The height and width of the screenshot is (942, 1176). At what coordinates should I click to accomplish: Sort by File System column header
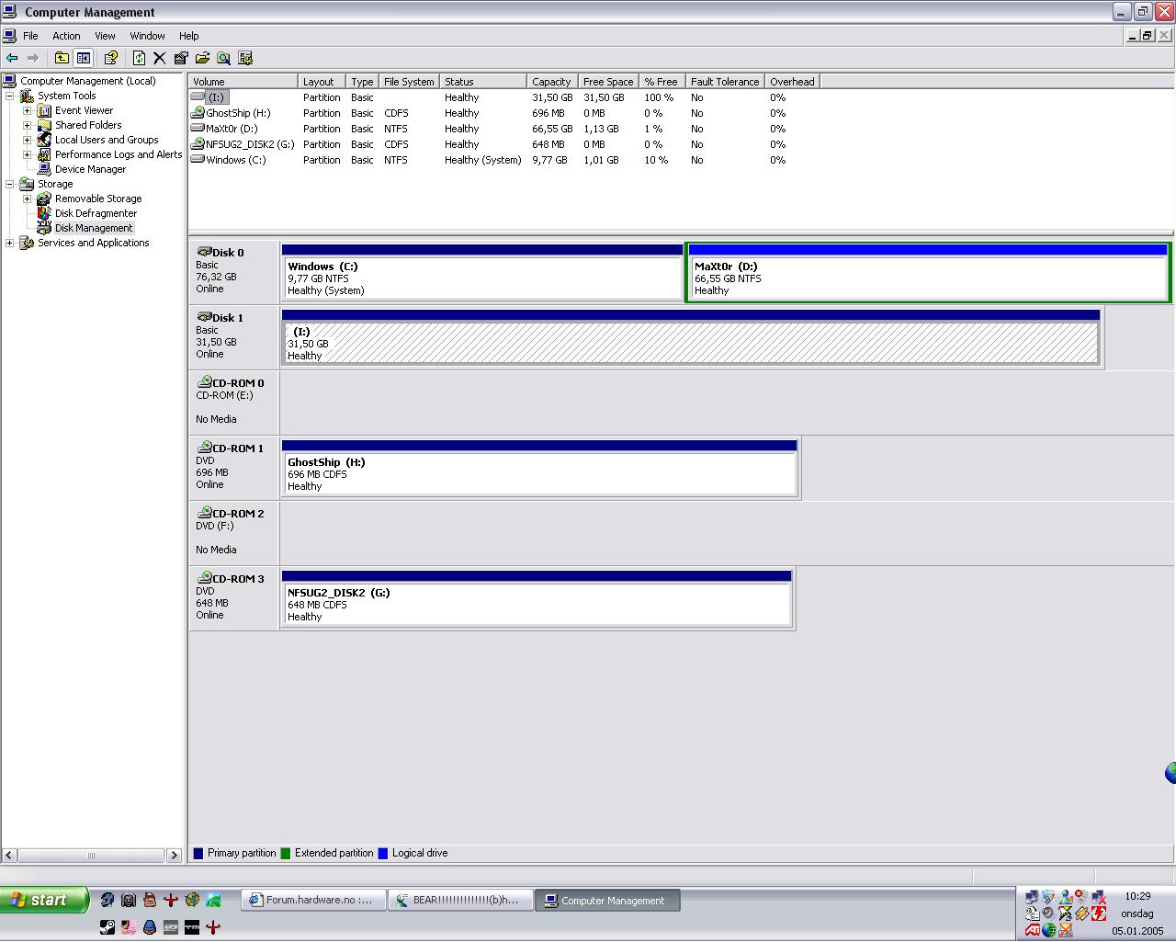tap(410, 82)
